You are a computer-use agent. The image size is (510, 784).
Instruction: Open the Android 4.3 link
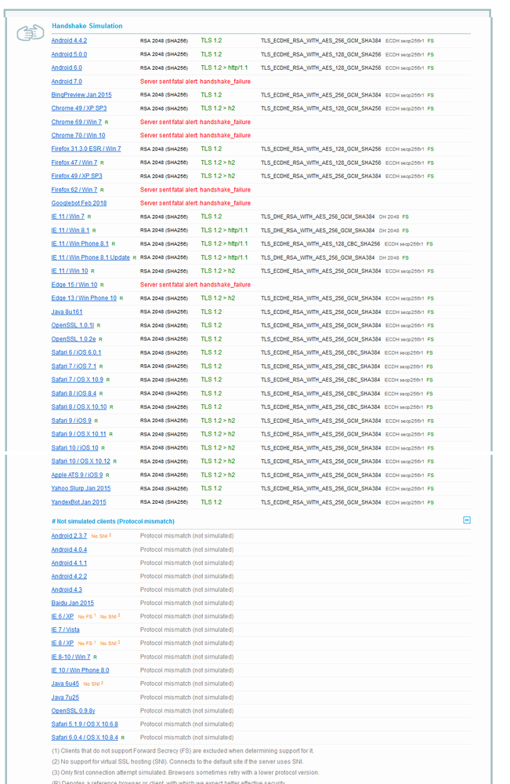(x=67, y=590)
